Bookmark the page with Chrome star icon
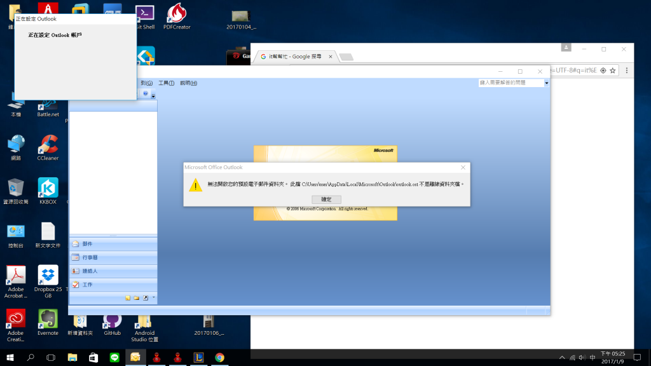 [613, 71]
